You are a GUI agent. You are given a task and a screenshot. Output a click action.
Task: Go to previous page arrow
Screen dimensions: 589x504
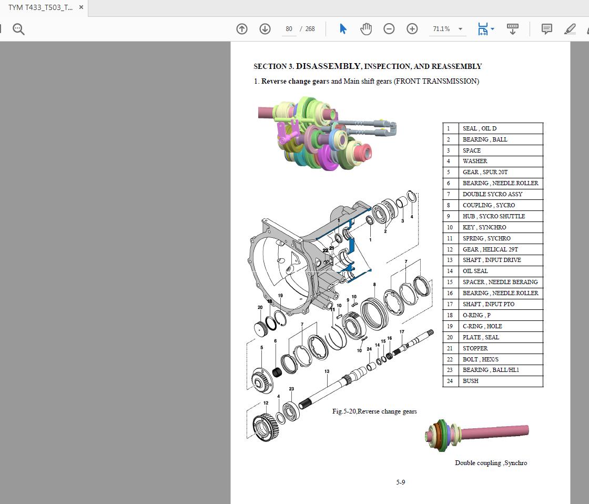pyautogui.click(x=242, y=29)
